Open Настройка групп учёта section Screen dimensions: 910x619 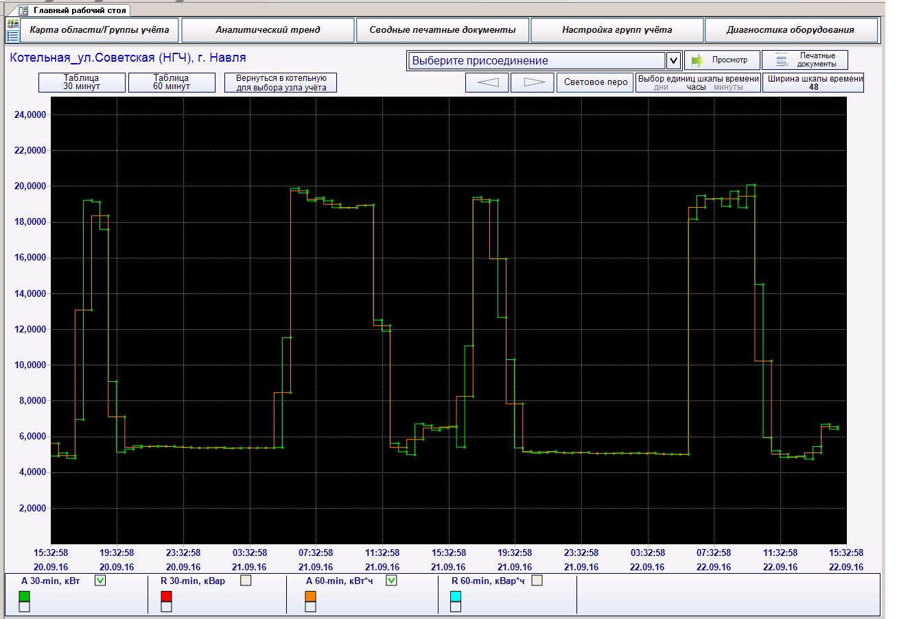tap(617, 30)
